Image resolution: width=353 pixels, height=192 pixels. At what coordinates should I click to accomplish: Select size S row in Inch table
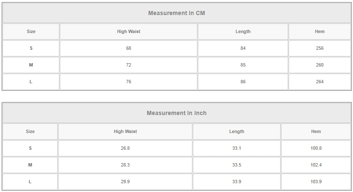click(30, 148)
